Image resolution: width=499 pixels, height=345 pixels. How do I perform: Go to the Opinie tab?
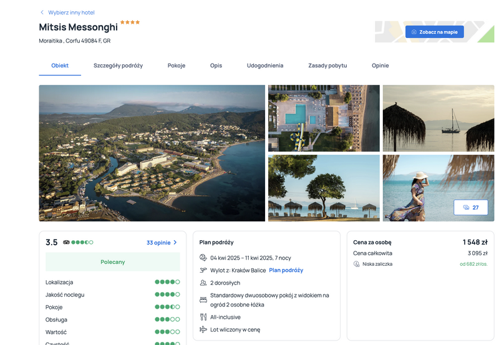click(x=380, y=66)
